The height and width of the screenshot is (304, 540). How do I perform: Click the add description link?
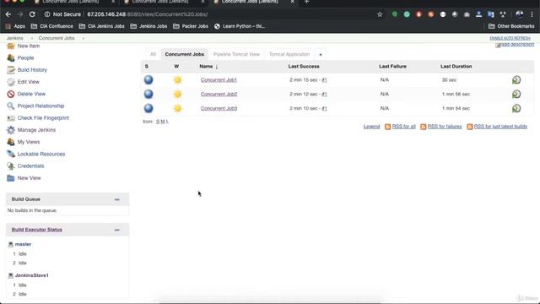(x=517, y=45)
